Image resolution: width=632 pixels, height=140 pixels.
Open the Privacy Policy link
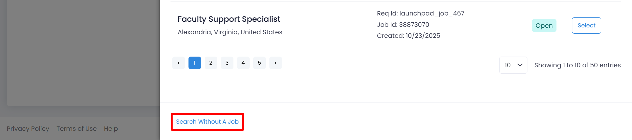28,129
